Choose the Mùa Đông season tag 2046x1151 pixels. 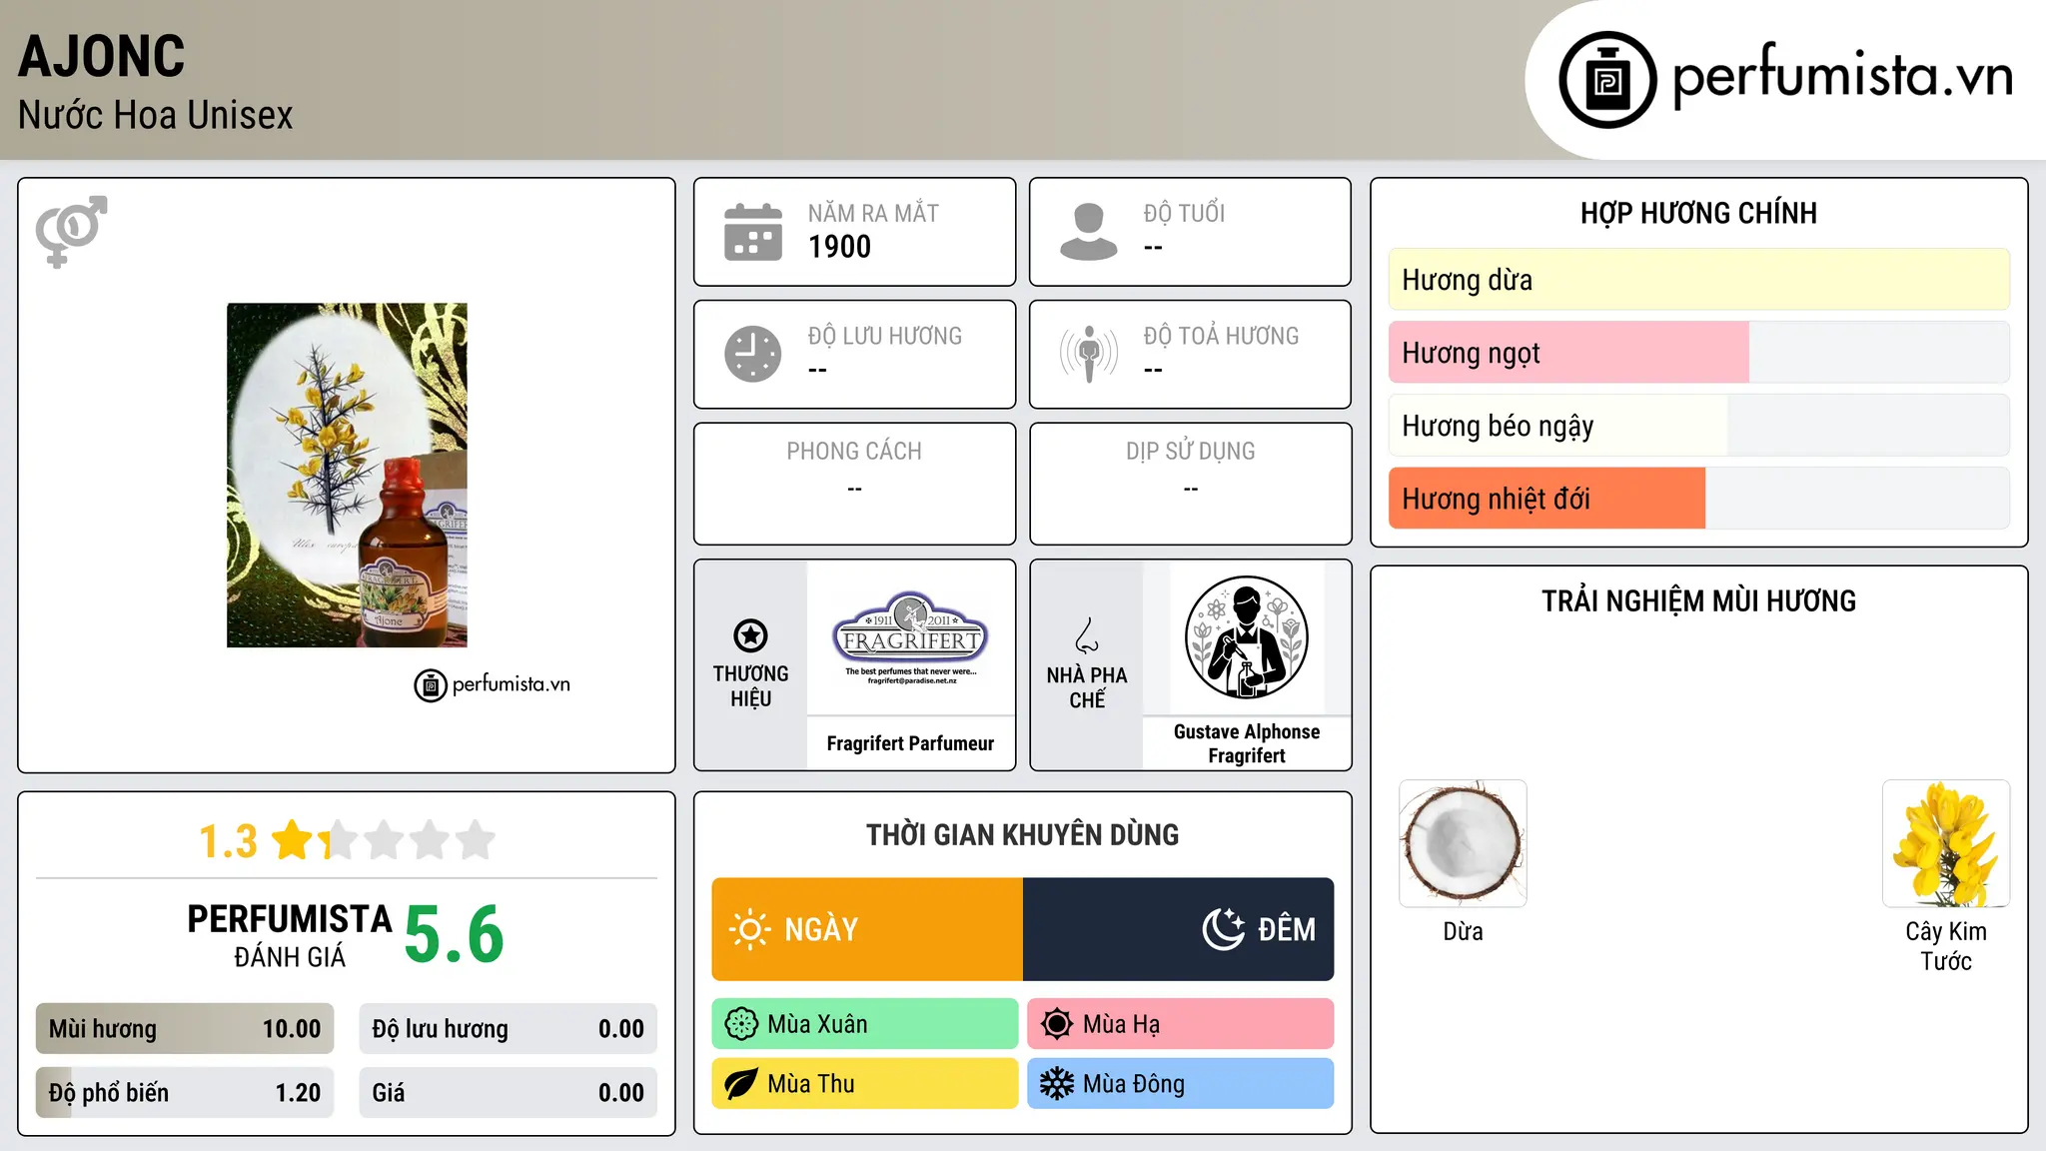(x=1181, y=1084)
